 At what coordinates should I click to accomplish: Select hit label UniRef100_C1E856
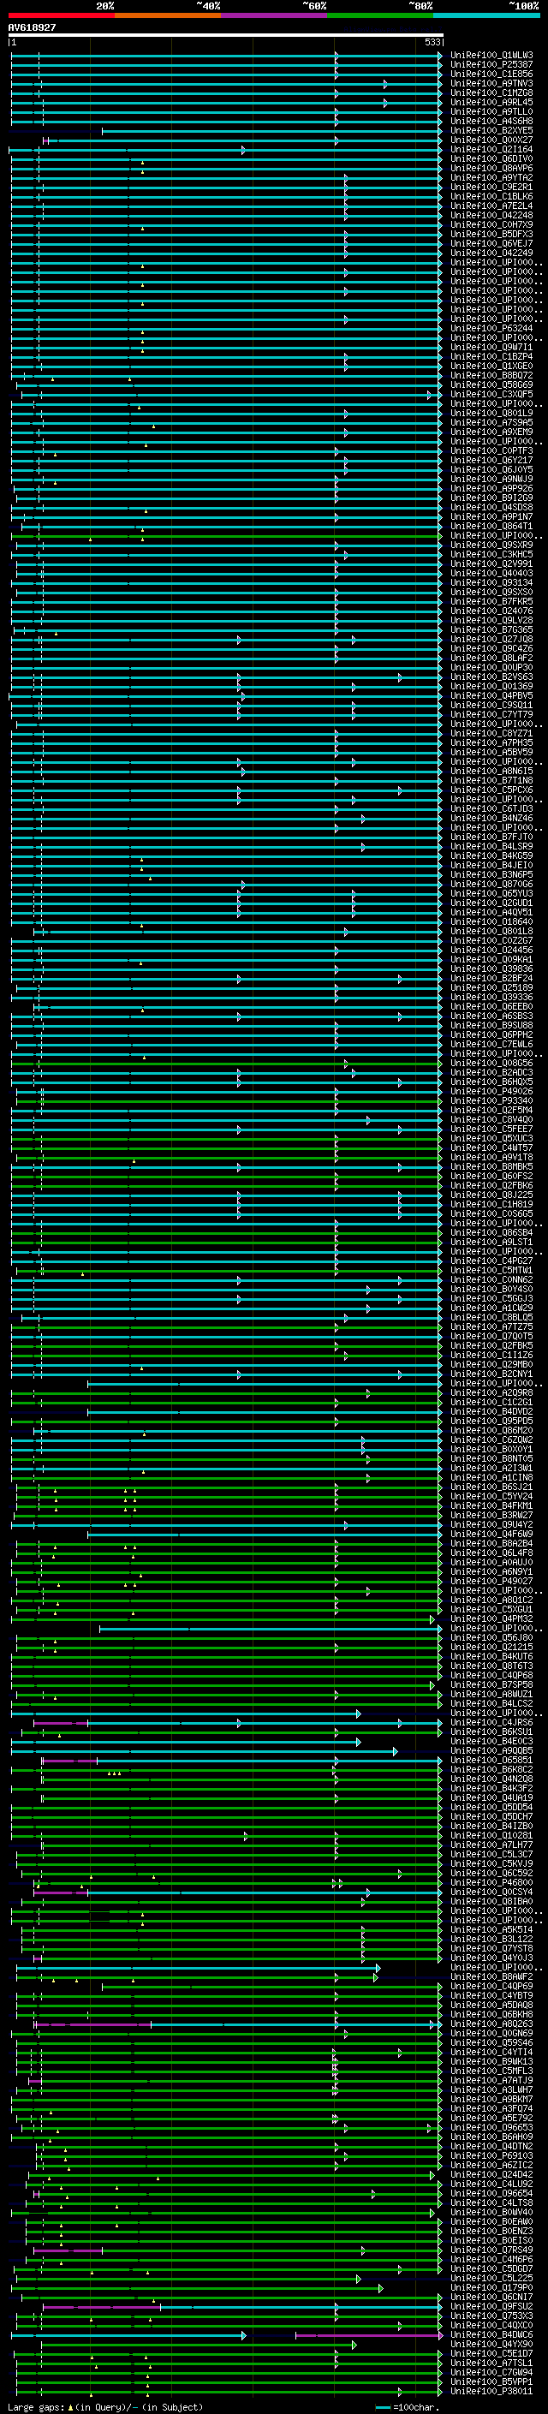point(491,74)
